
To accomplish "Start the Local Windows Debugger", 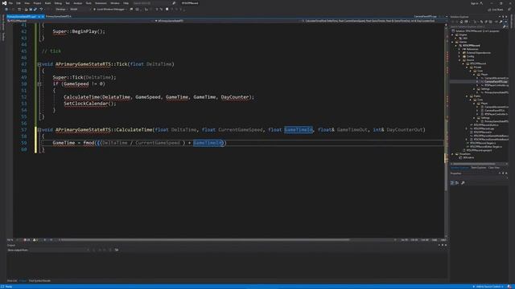I will click(x=109, y=10).
